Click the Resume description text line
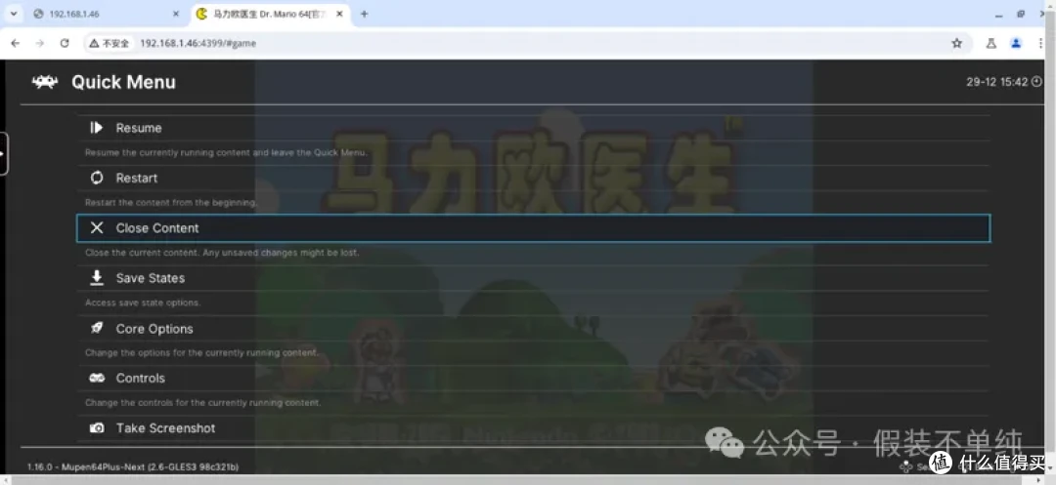The image size is (1056, 485). (227, 152)
